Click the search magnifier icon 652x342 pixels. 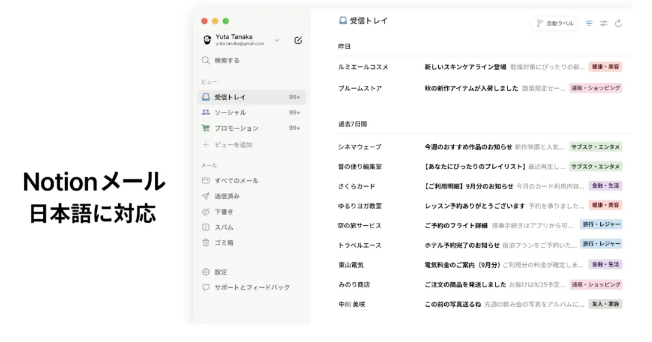click(205, 61)
